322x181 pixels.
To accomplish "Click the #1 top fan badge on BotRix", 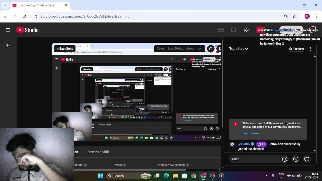I will point(261,144).
